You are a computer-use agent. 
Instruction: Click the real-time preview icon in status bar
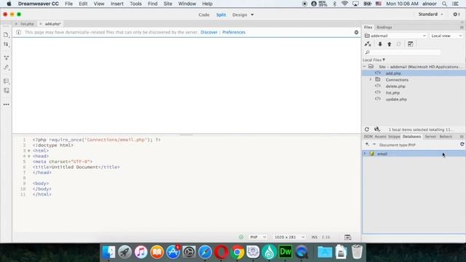pyautogui.click(x=348, y=237)
